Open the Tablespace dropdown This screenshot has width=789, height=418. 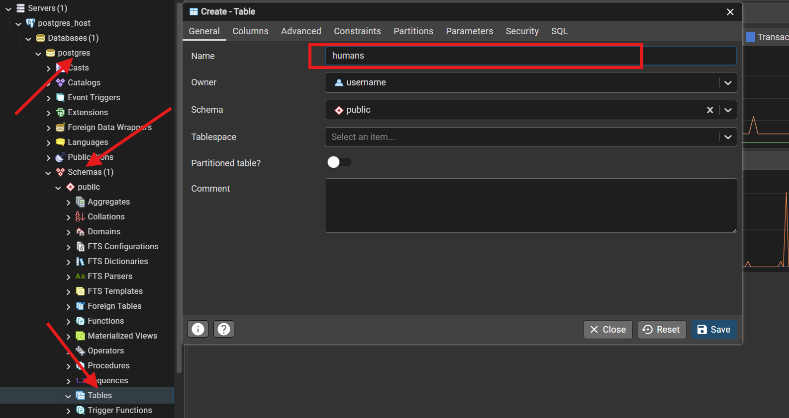coord(728,137)
